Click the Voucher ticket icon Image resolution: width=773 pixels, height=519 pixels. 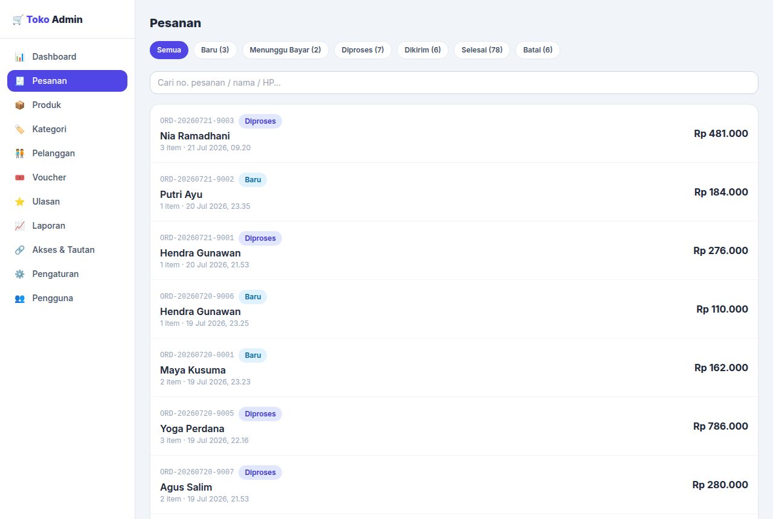[x=20, y=177]
